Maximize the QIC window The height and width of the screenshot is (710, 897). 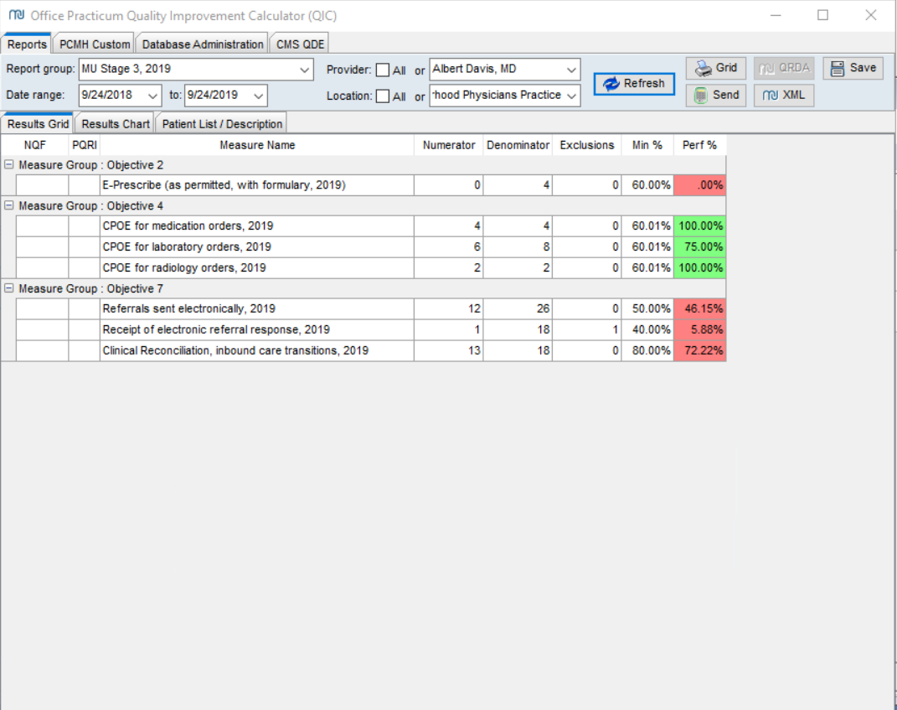(822, 15)
